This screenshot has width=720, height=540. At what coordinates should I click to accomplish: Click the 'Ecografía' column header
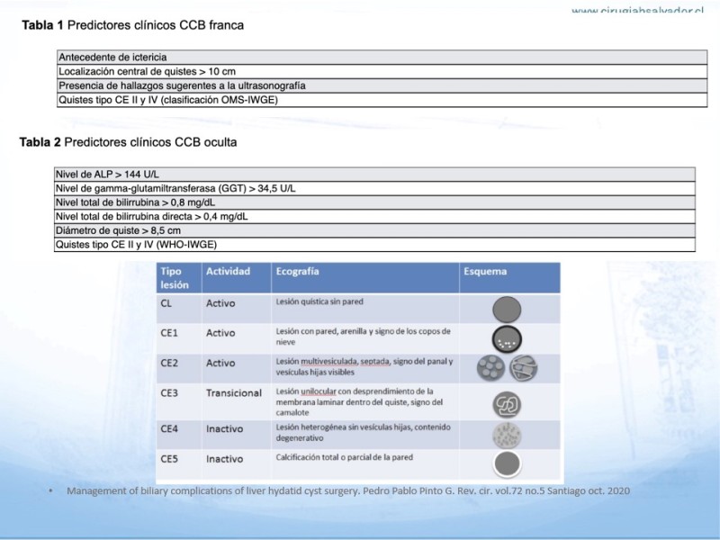298,271
